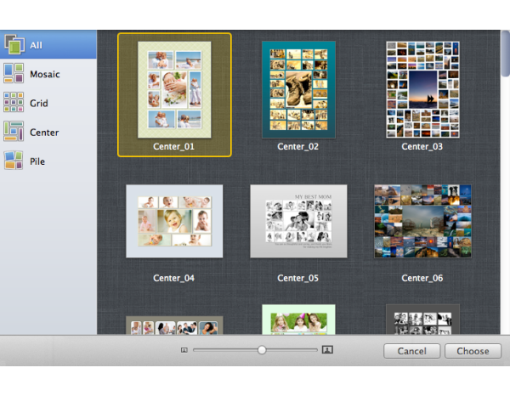
Task: Pick the Center layout icon
Action: click(14, 132)
